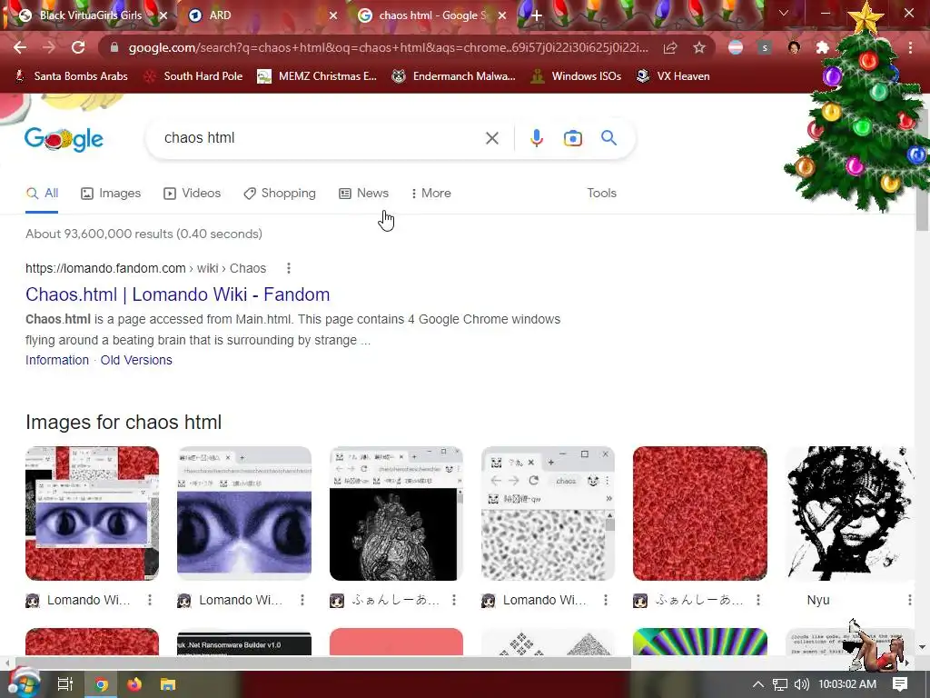Open the Extensions puzzle piece menu
Screen dimensions: 930x698
(822, 47)
